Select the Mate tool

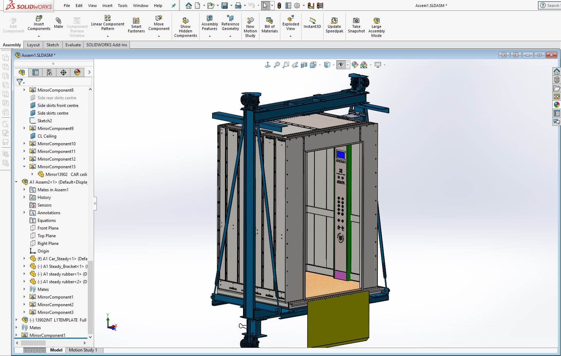[x=59, y=22]
